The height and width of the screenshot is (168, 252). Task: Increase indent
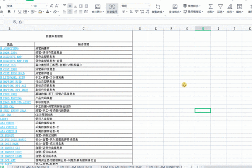[86, 6]
